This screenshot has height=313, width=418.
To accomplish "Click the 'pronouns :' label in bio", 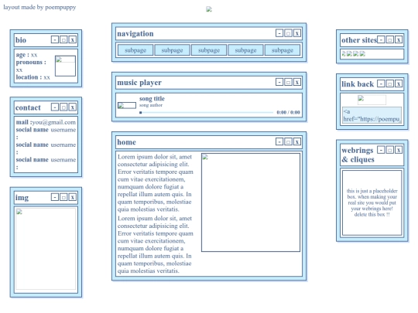I will (x=31, y=63).
